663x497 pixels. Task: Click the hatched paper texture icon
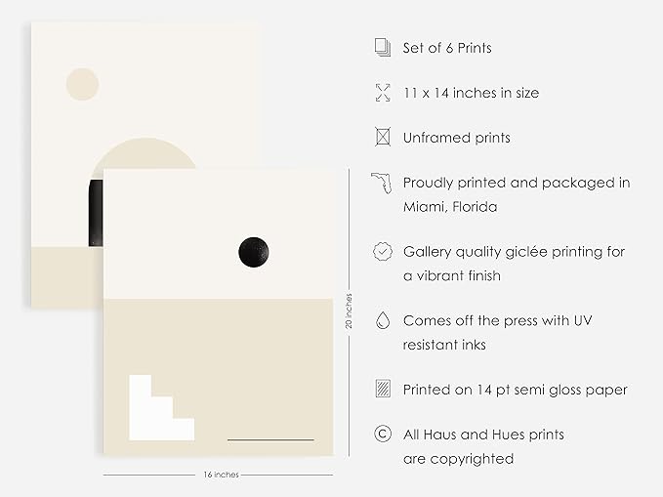382,390
